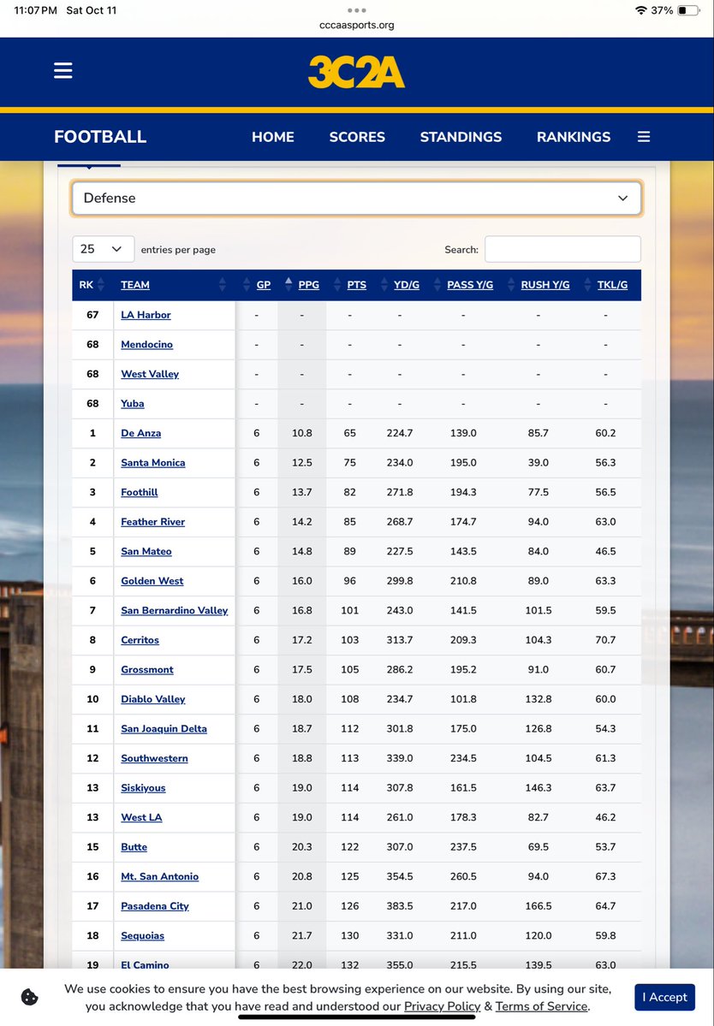The image size is (714, 1026).
Task: Open San Bernardino Valley team link
Action: [175, 610]
